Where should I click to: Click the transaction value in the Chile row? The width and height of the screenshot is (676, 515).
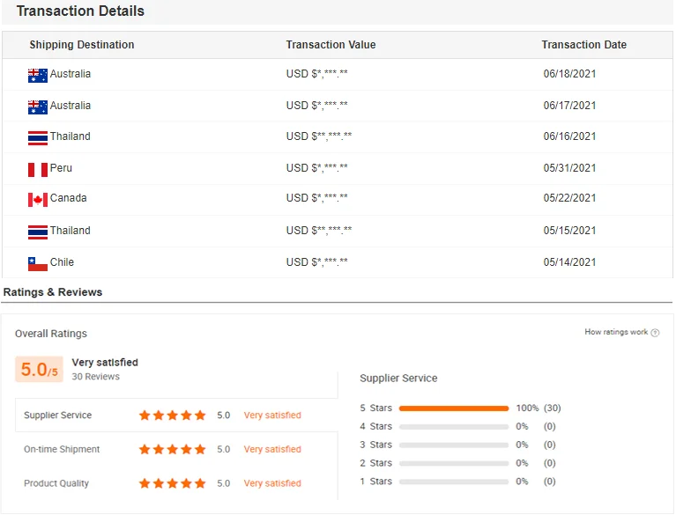(x=316, y=262)
